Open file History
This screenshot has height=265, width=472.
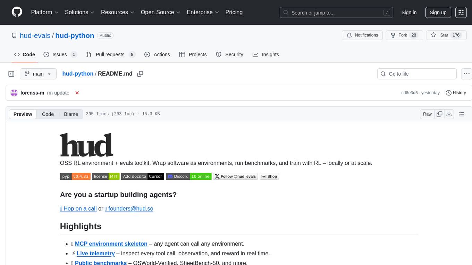(x=456, y=93)
